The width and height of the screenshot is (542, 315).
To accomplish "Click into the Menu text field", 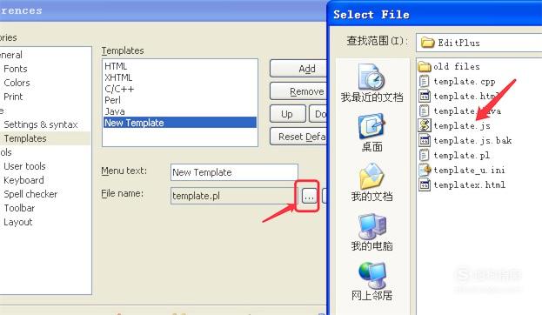I will [x=234, y=172].
